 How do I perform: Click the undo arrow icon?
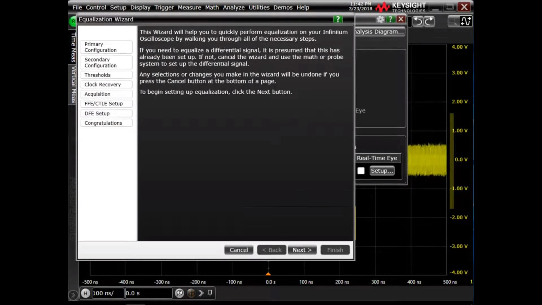pyautogui.click(x=418, y=21)
